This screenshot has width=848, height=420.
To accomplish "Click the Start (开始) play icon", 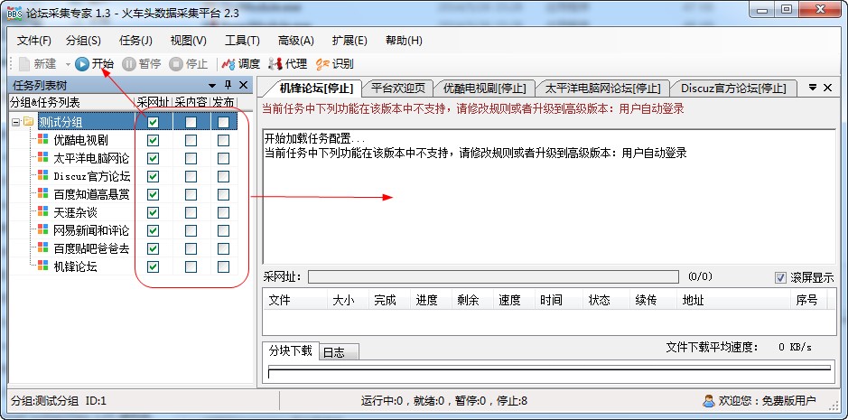I will pyautogui.click(x=81, y=64).
